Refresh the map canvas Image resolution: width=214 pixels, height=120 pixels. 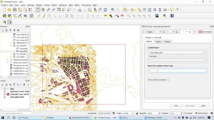pos(105,10)
